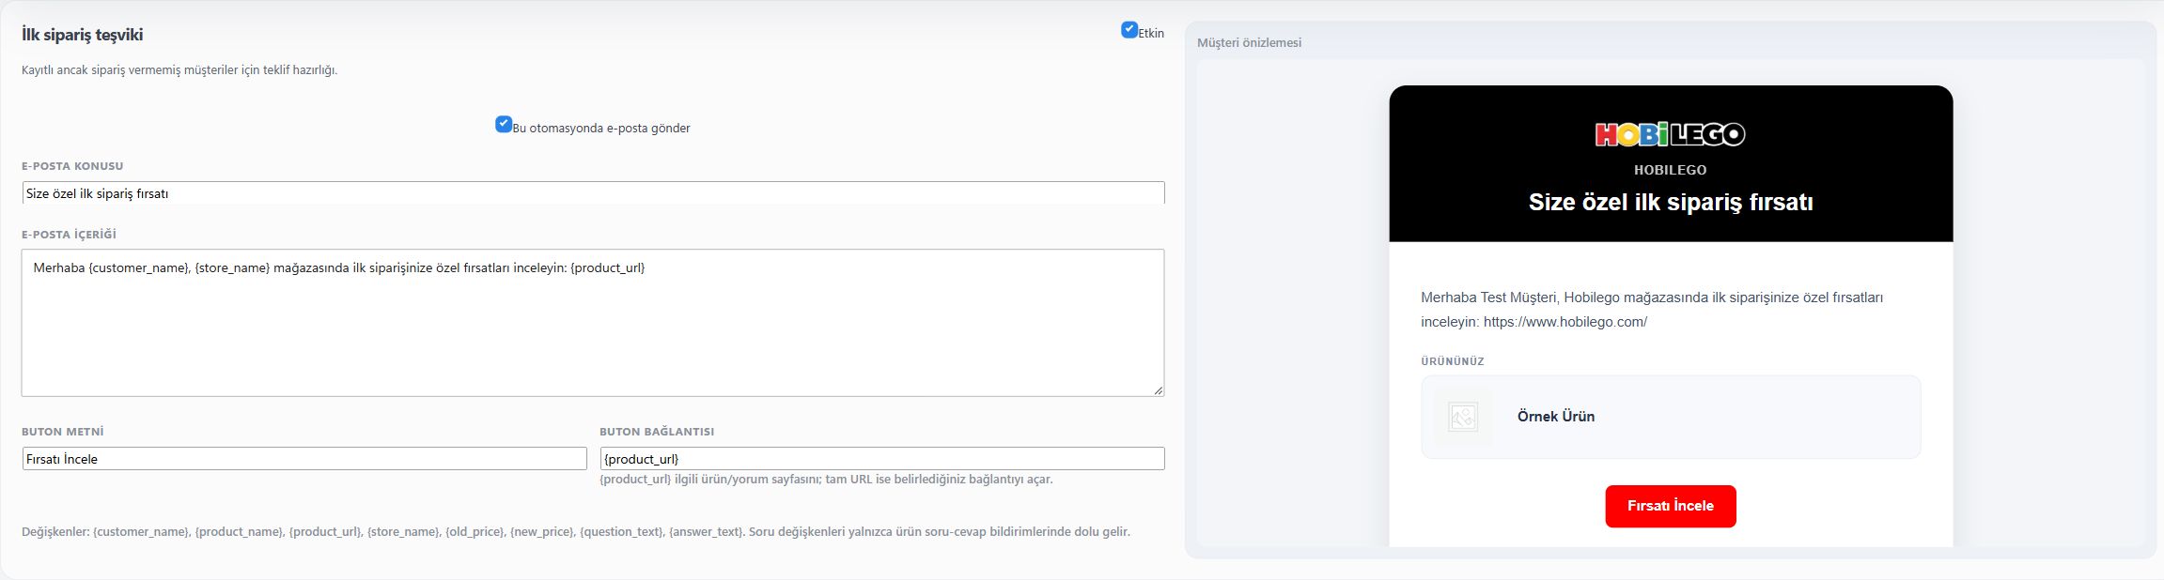Click the 'Müşteri önizlemesi' label
This screenshot has height=580, width=2164.
[x=1249, y=43]
